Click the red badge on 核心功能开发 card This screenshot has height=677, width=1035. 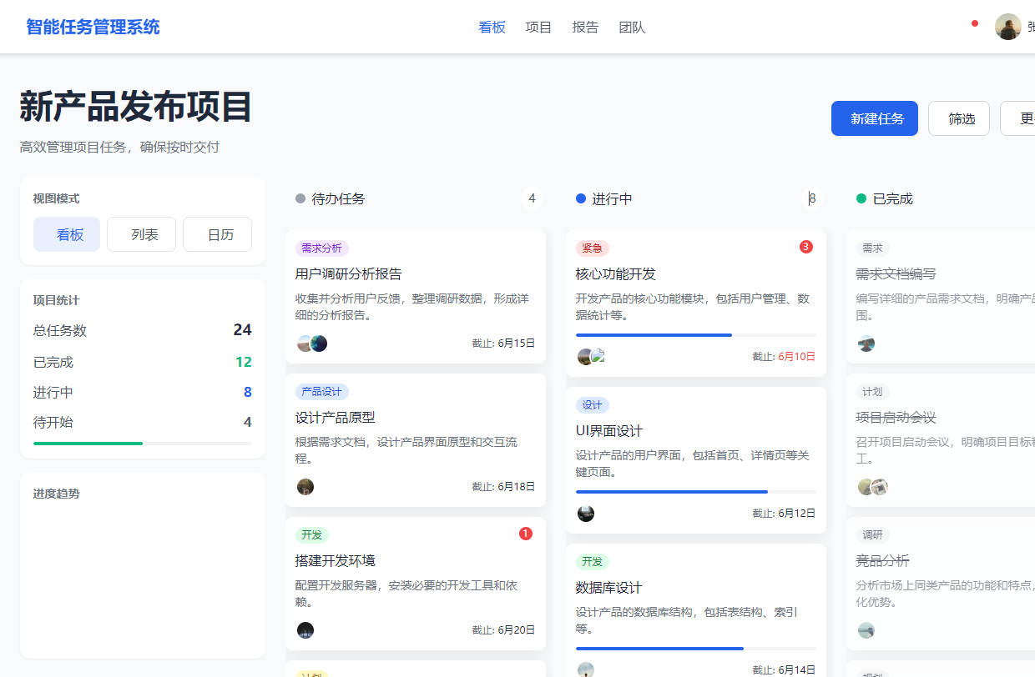(805, 247)
